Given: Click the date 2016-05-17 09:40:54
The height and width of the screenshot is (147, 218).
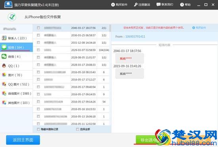Looking at the screenshot, I should [x=83, y=87].
